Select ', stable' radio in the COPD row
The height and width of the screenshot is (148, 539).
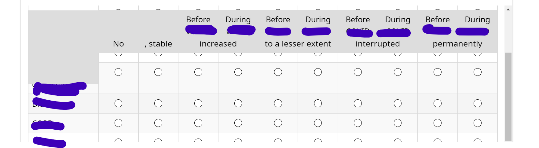pos(158,123)
